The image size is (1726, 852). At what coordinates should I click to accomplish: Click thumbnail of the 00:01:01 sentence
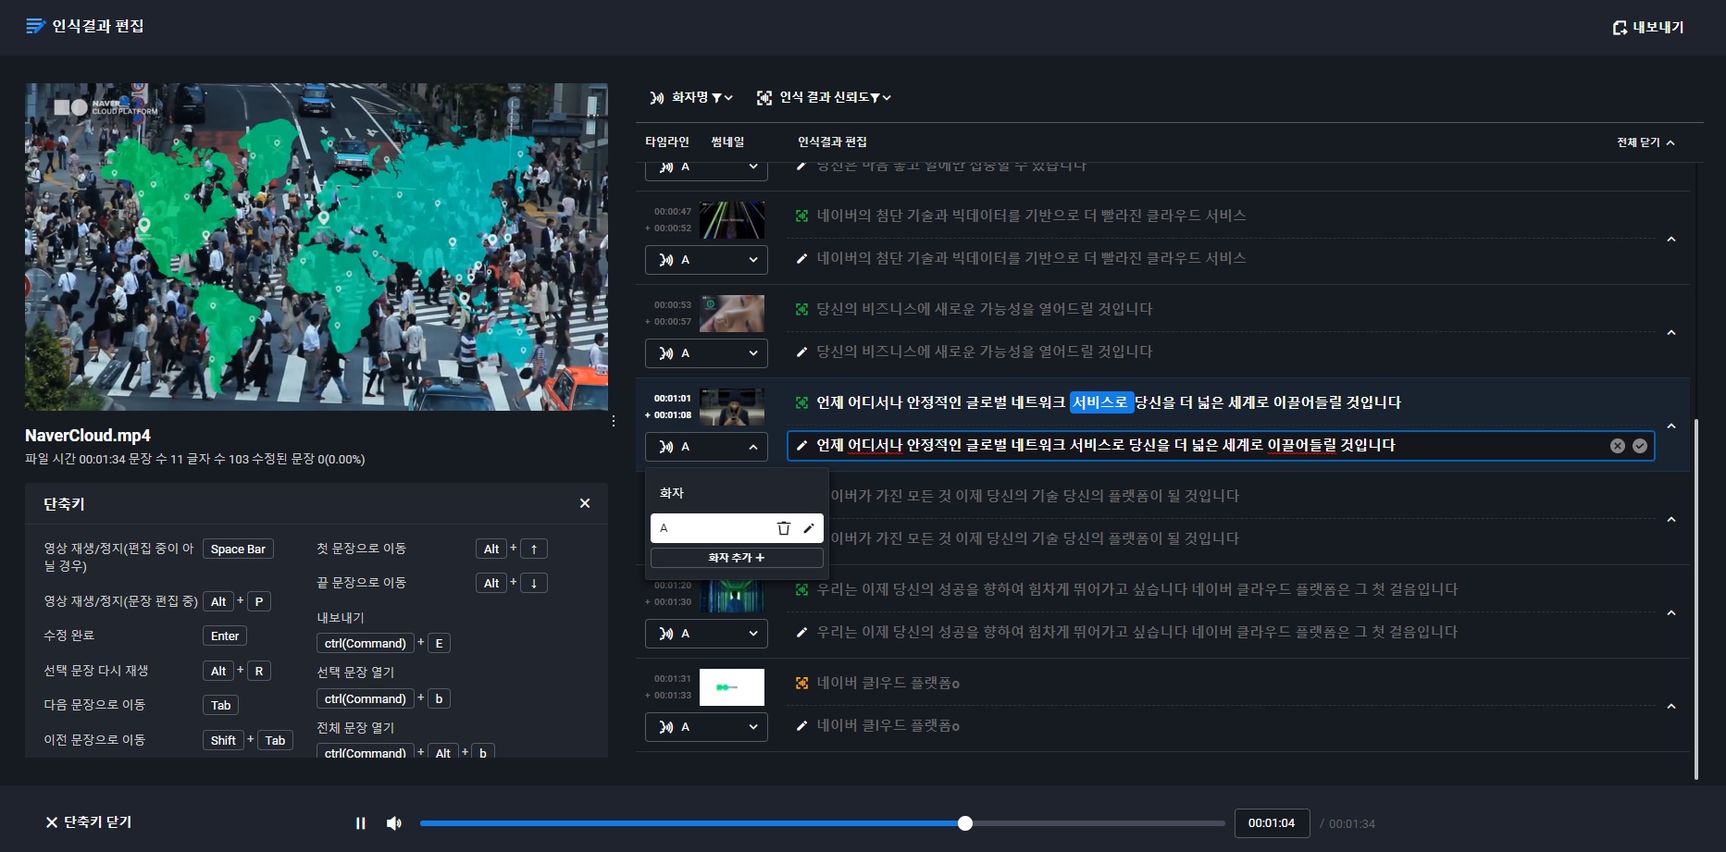click(x=732, y=407)
